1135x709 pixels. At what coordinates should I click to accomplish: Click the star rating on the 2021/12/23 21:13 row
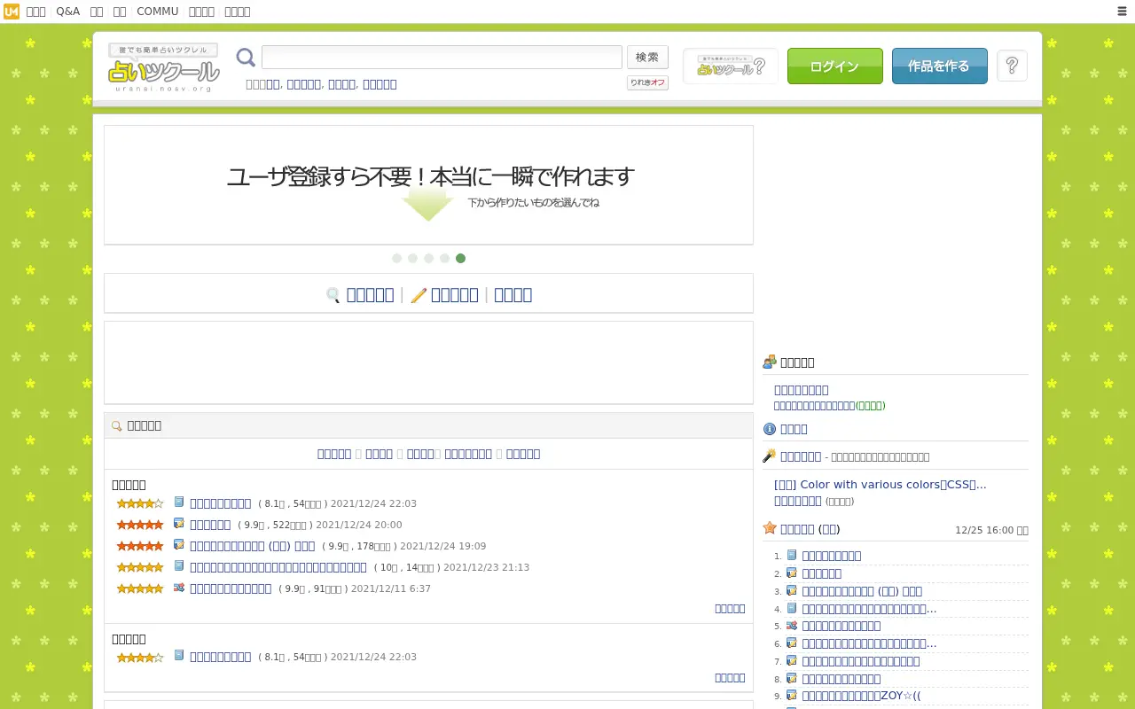point(140,567)
